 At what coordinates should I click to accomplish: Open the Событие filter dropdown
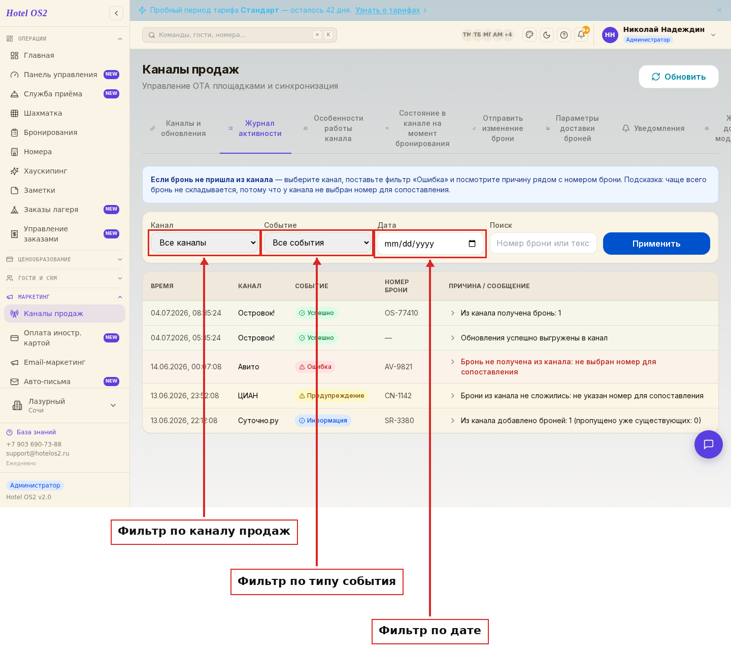pyautogui.click(x=318, y=243)
